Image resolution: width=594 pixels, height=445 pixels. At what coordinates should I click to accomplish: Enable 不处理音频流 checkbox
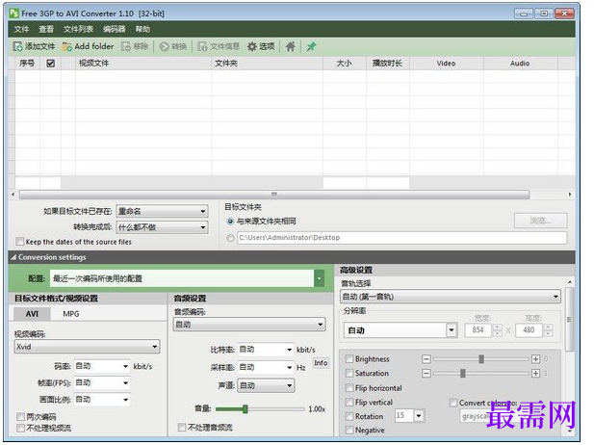point(182,428)
